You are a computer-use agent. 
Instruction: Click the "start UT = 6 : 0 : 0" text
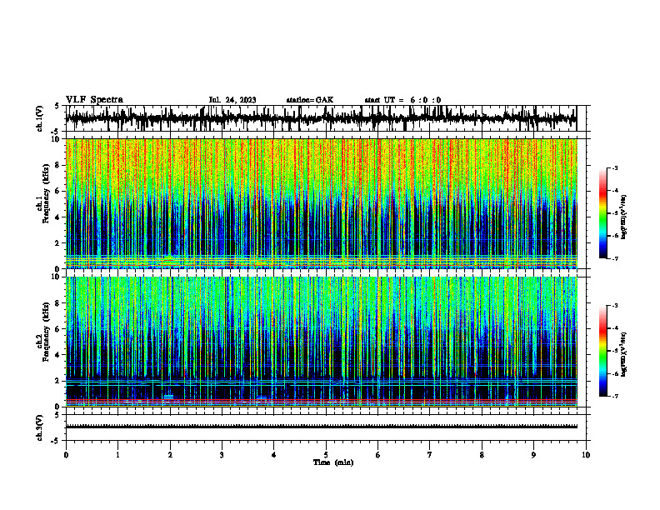402,100
